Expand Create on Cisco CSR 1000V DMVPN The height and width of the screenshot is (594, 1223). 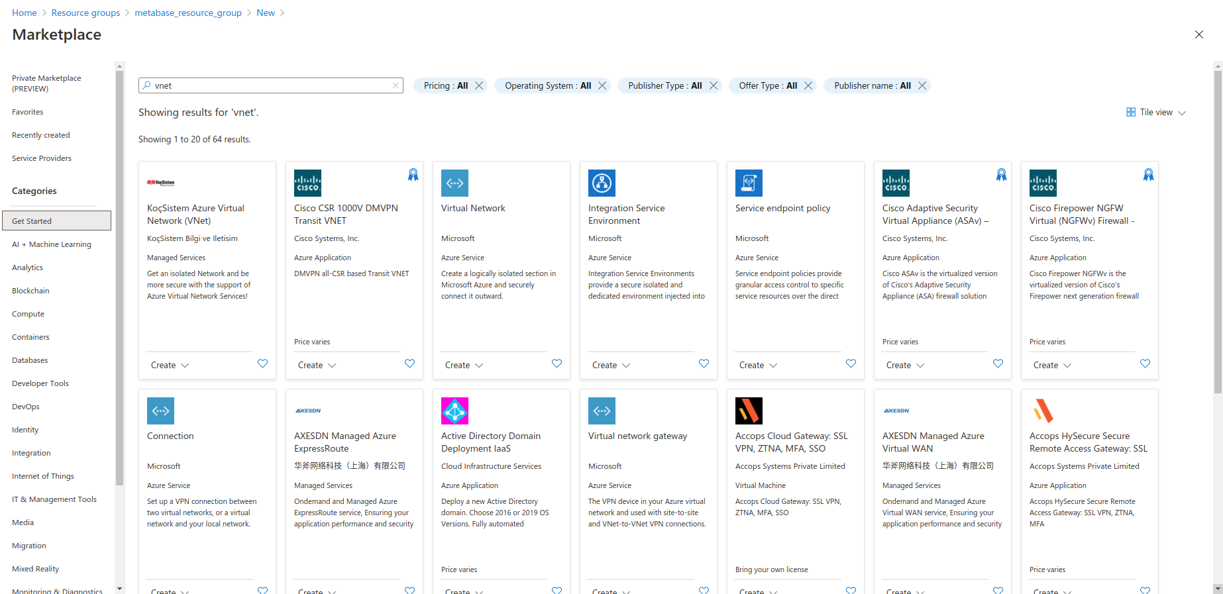coord(317,365)
